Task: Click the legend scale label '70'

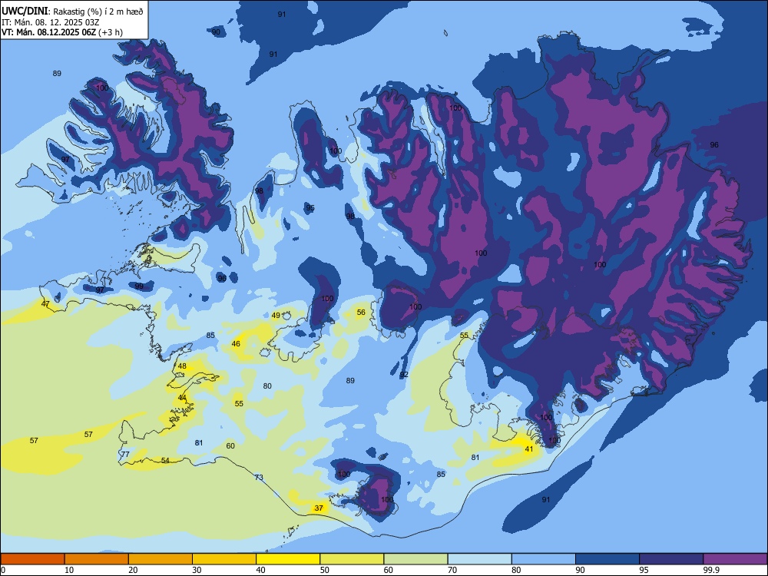Action: click(452, 570)
